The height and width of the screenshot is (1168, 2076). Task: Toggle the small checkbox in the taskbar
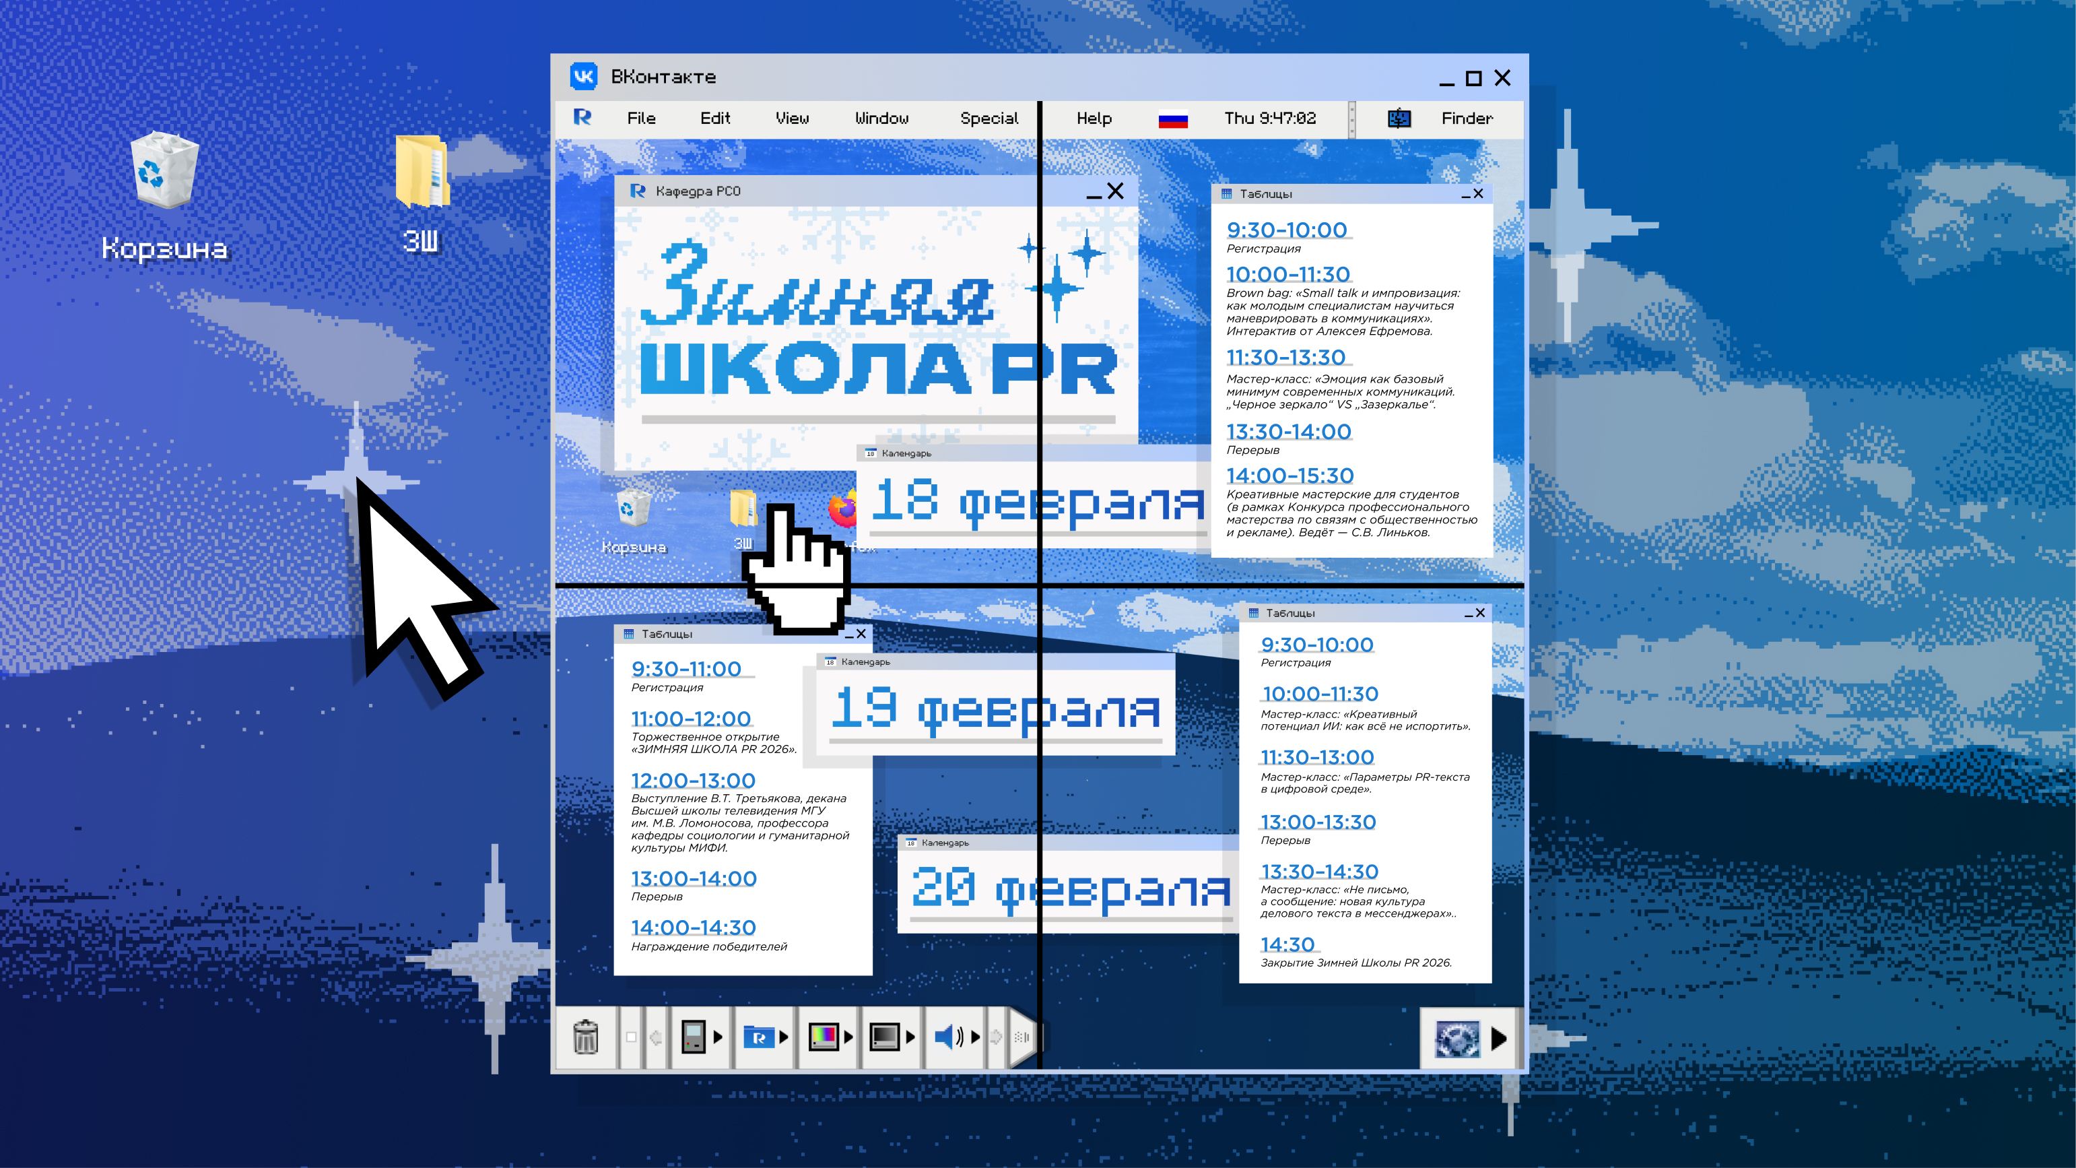(631, 1037)
